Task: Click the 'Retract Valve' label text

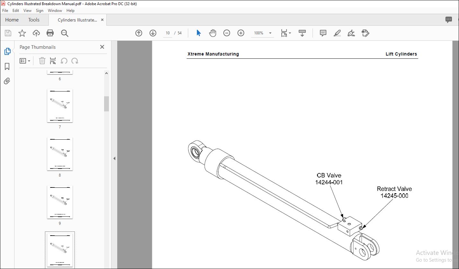Action: (x=394, y=189)
